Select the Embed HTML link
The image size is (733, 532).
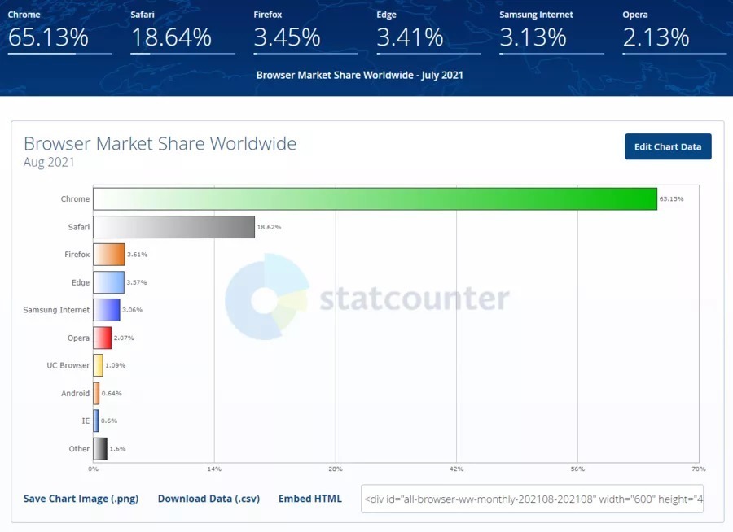[310, 499]
